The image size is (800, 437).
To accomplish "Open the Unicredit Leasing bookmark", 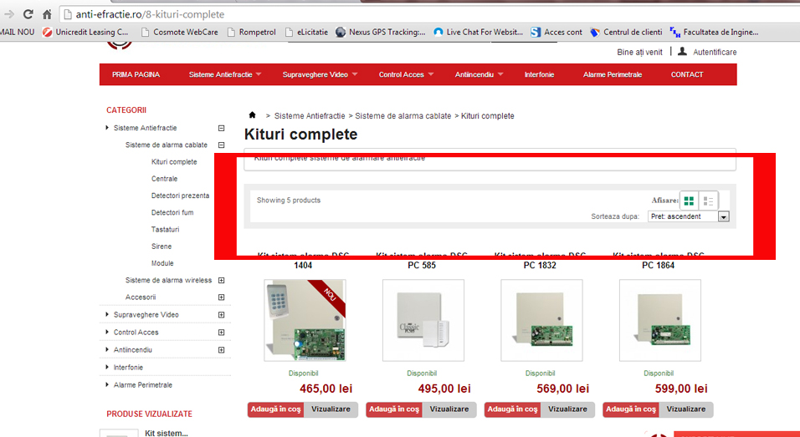I will click(85, 32).
